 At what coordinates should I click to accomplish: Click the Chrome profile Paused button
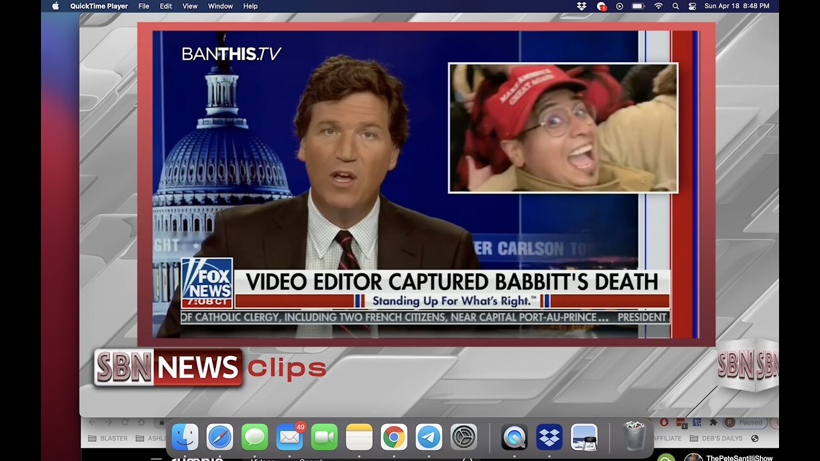pos(744,423)
